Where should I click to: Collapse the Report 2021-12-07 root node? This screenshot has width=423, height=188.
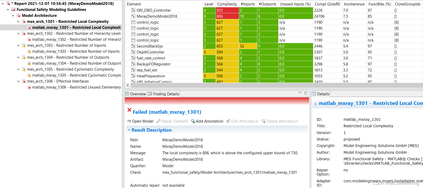pyautogui.click(x=3, y=4)
